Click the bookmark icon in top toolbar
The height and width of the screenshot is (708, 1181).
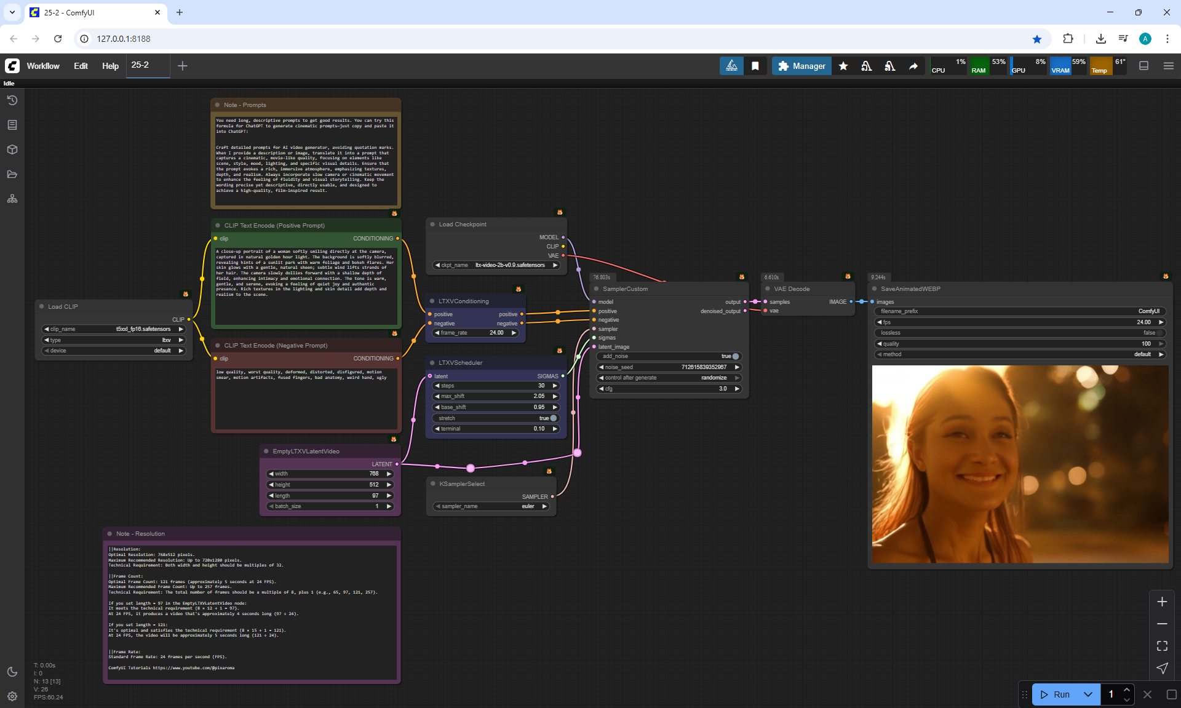[x=755, y=66]
